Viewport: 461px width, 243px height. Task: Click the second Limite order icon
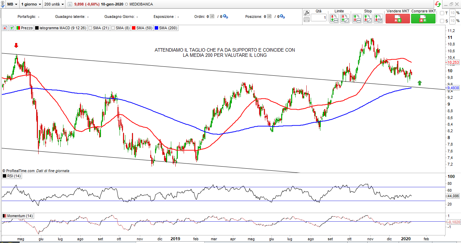point(345,19)
